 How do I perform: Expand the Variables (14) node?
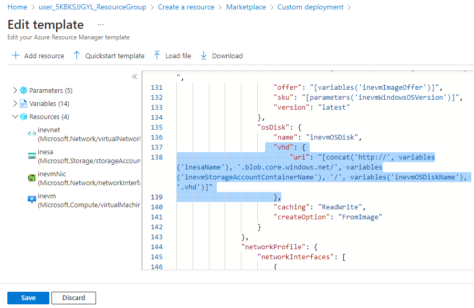click(x=15, y=103)
